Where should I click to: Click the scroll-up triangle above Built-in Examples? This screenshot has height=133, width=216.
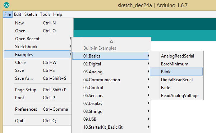click(111, 41)
